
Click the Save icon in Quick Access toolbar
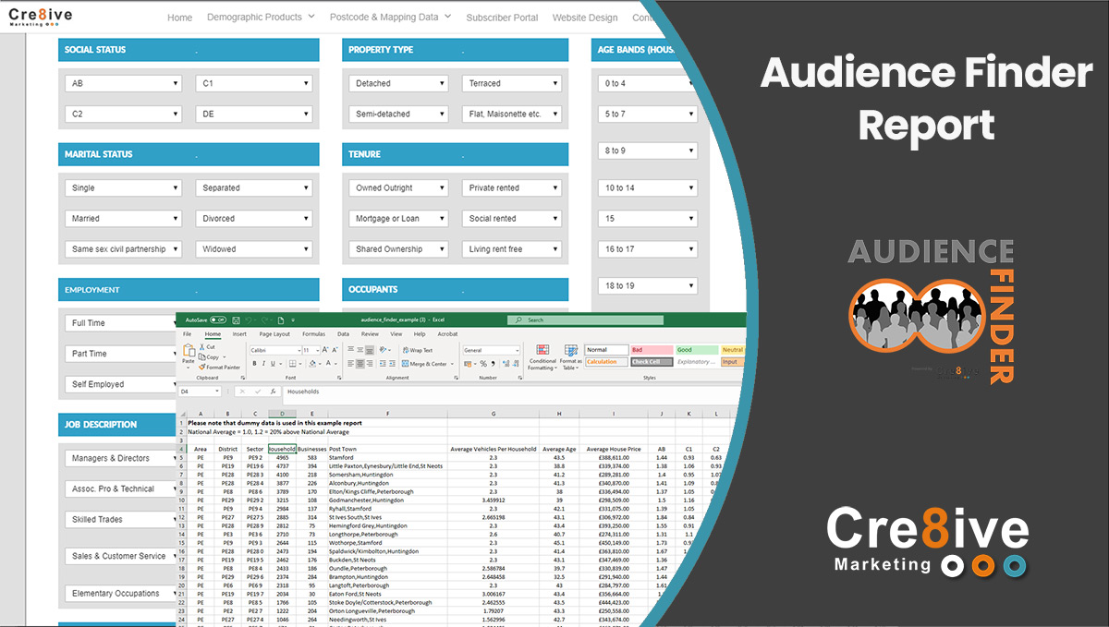[236, 320]
